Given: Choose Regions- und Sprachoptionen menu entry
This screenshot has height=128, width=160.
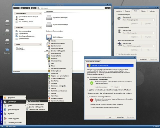Looking at the screenshot, I should click(x=60, y=76).
